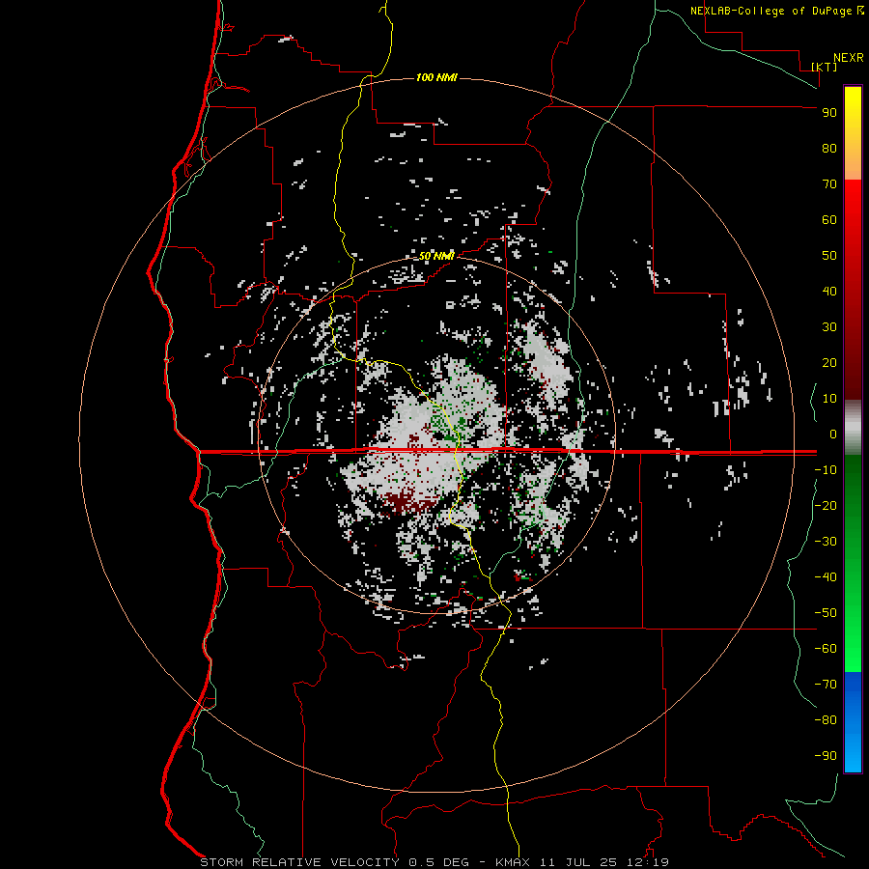The width and height of the screenshot is (869, 869).
Task: Click the 50 NMI range ring label
Action: pyautogui.click(x=436, y=256)
